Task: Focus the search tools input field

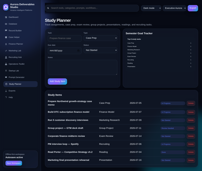Action: pos(92,8)
